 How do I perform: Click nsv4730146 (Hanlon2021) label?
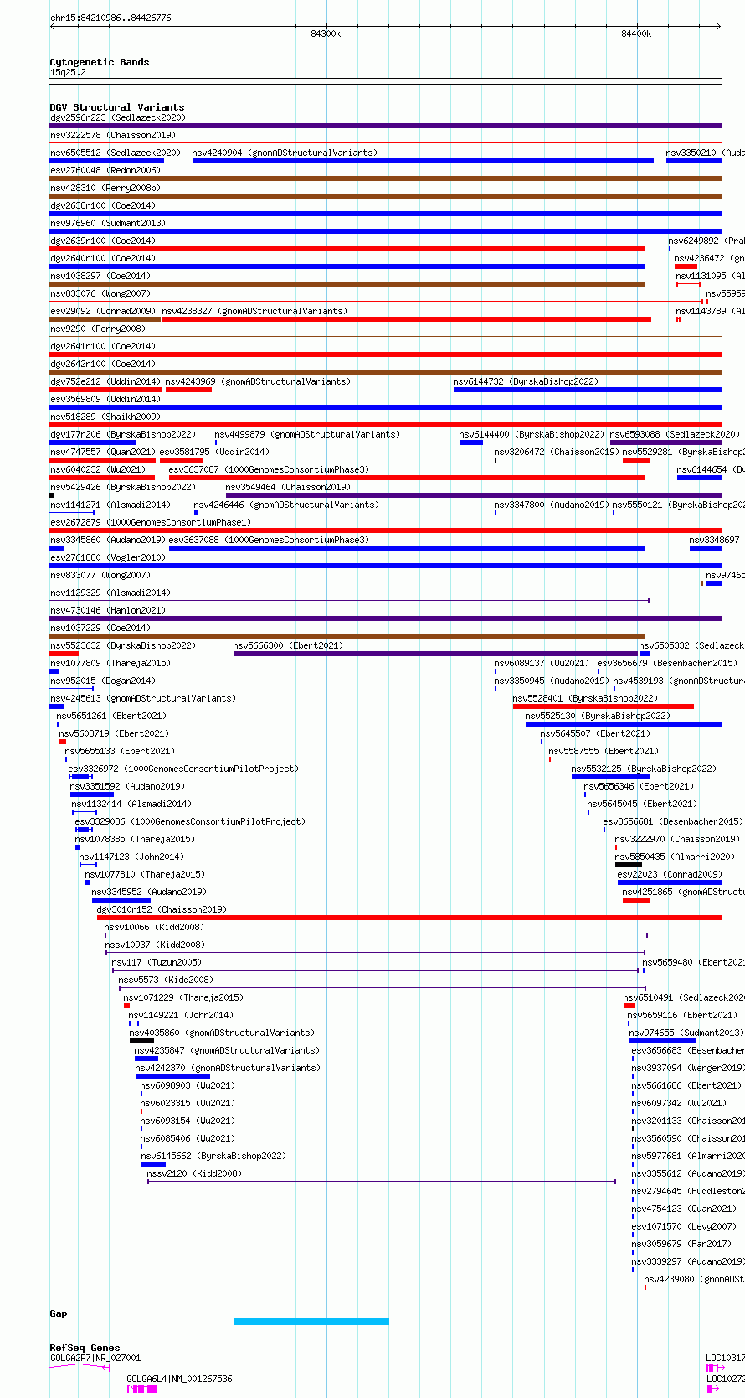click(x=108, y=611)
